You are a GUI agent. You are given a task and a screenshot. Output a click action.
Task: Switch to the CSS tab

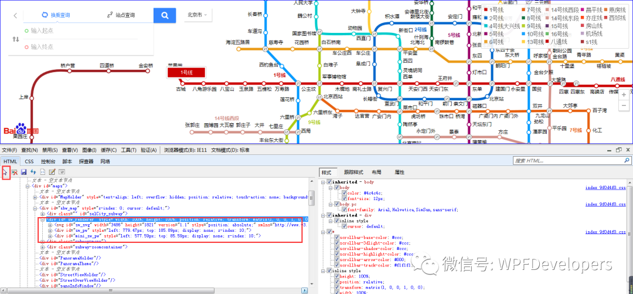[29, 161]
